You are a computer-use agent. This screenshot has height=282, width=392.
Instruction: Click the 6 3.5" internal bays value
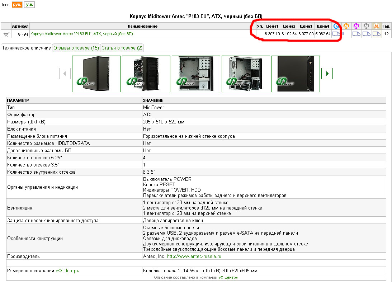click(149, 172)
